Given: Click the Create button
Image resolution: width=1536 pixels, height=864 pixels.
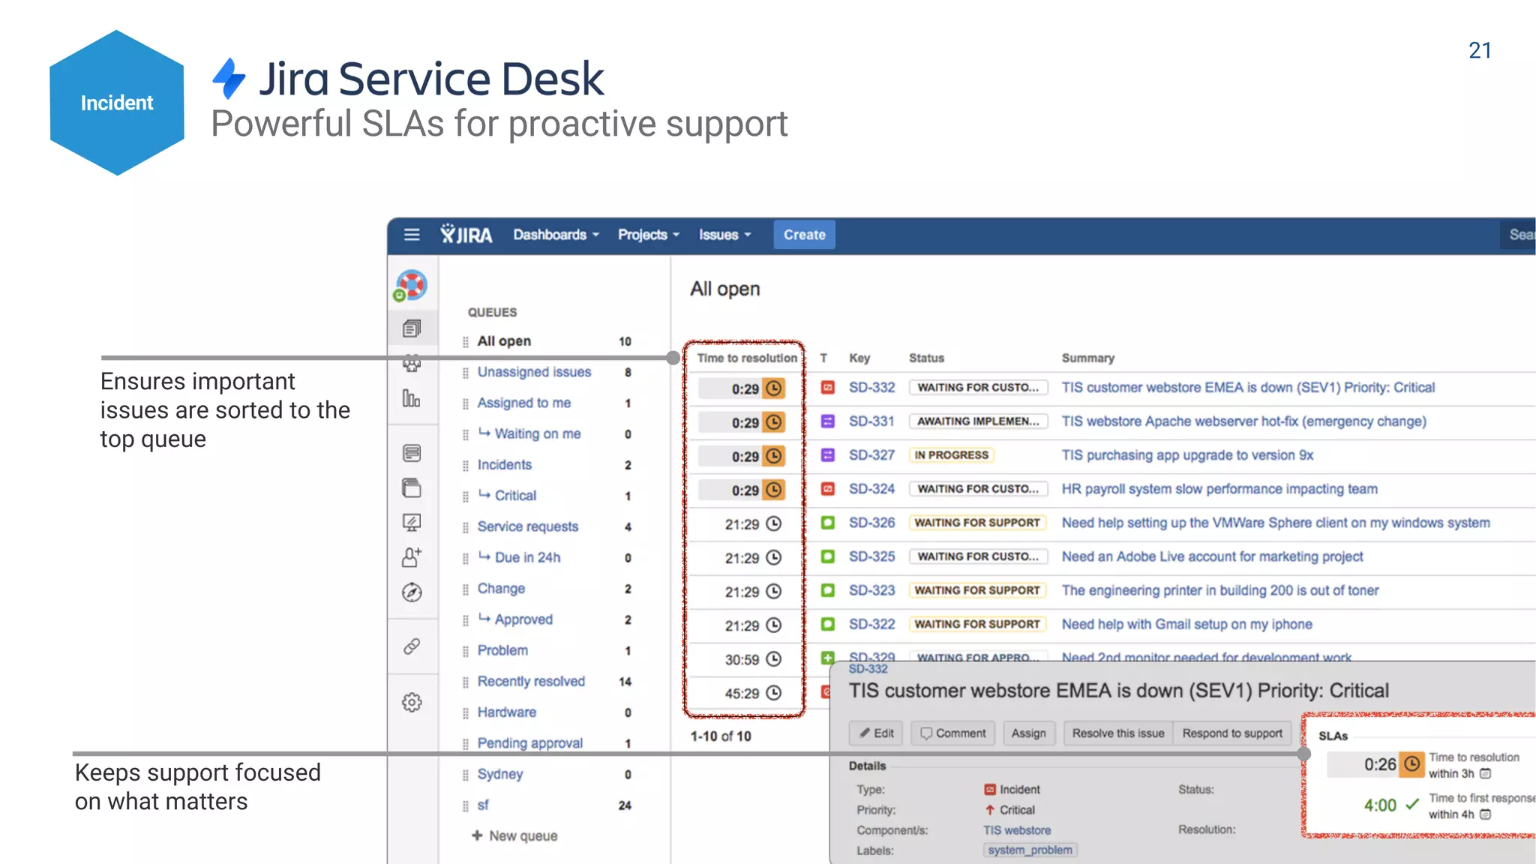Looking at the screenshot, I should pos(805,235).
